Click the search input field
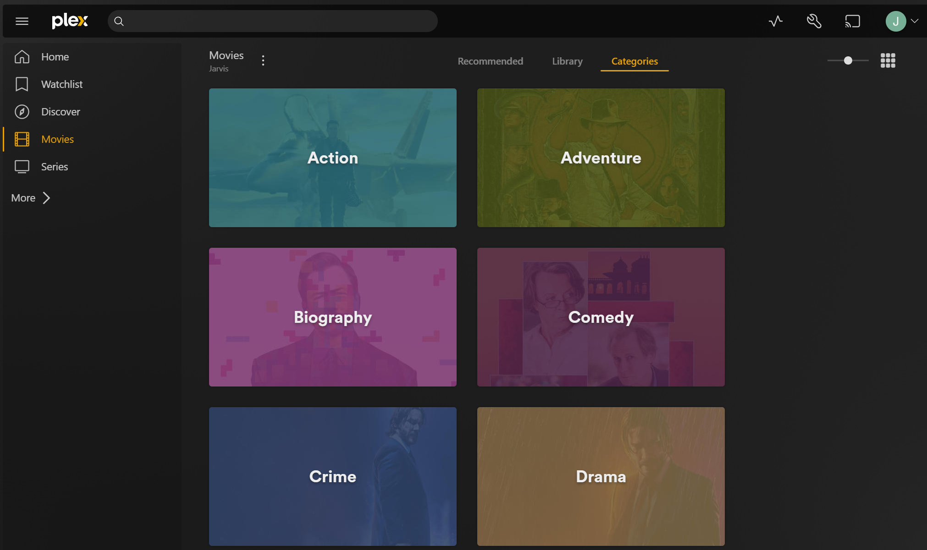Viewport: 927px width, 550px height. (x=272, y=21)
